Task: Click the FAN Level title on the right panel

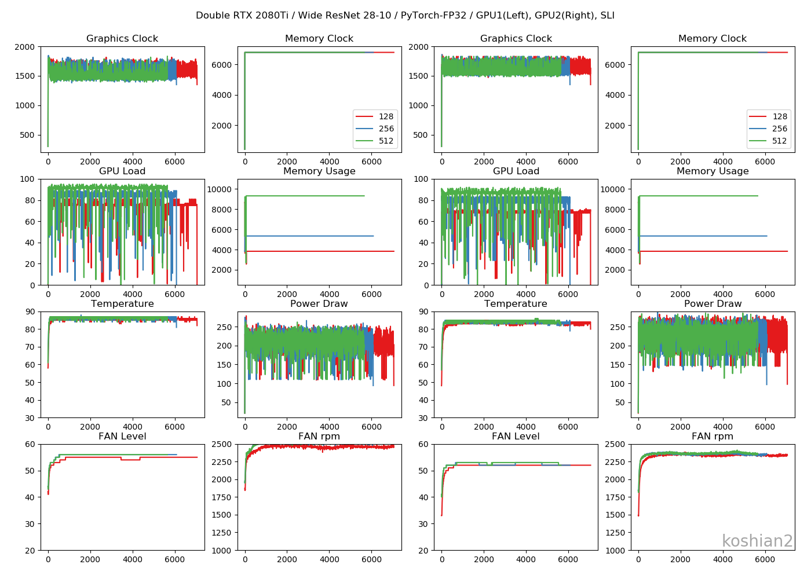Action: [x=515, y=435]
